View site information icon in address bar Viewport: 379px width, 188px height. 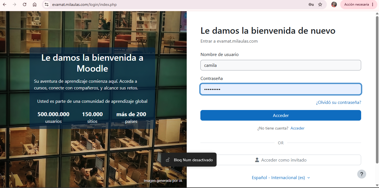point(47,4)
